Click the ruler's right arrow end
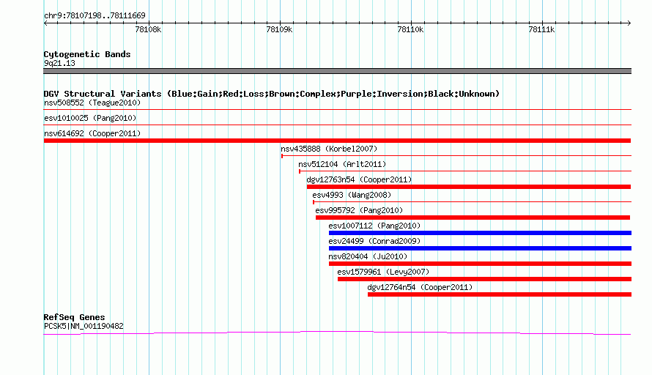The image size is (652, 375). (629, 23)
